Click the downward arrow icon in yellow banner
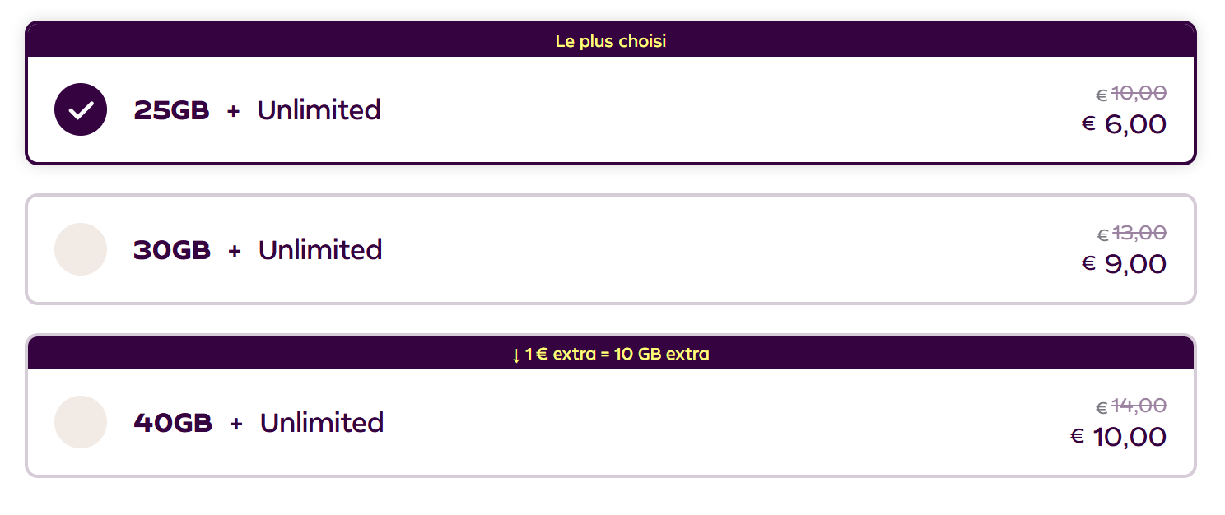Screen dimensions: 1225x515 click(x=517, y=352)
